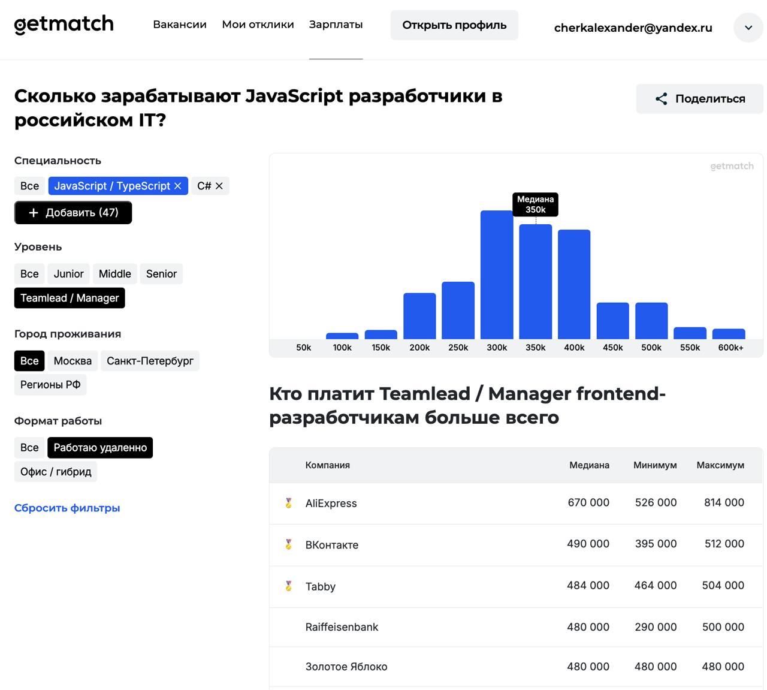This screenshot has height=690, width=767.
Task: Click the 300k histogram bar
Action: [496, 275]
